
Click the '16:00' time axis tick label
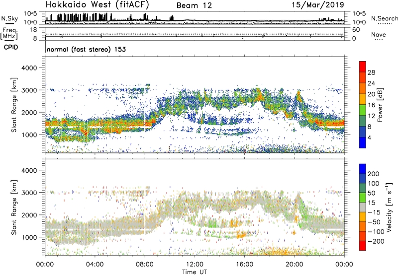244,265
